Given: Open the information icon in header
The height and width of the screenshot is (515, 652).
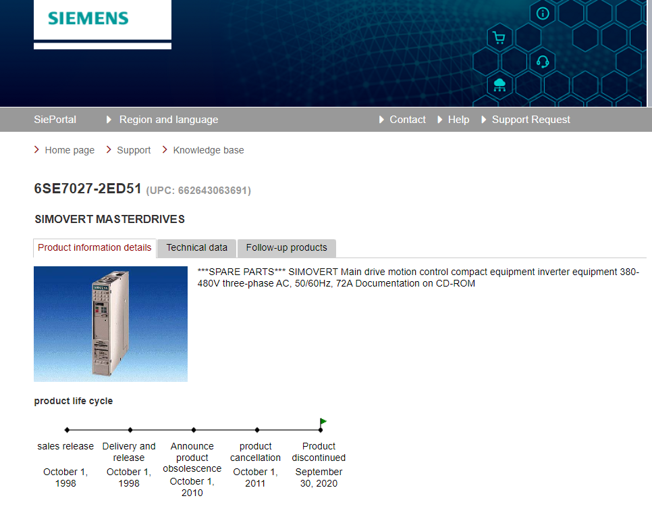Looking at the screenshot, I should tap(543, 14).
